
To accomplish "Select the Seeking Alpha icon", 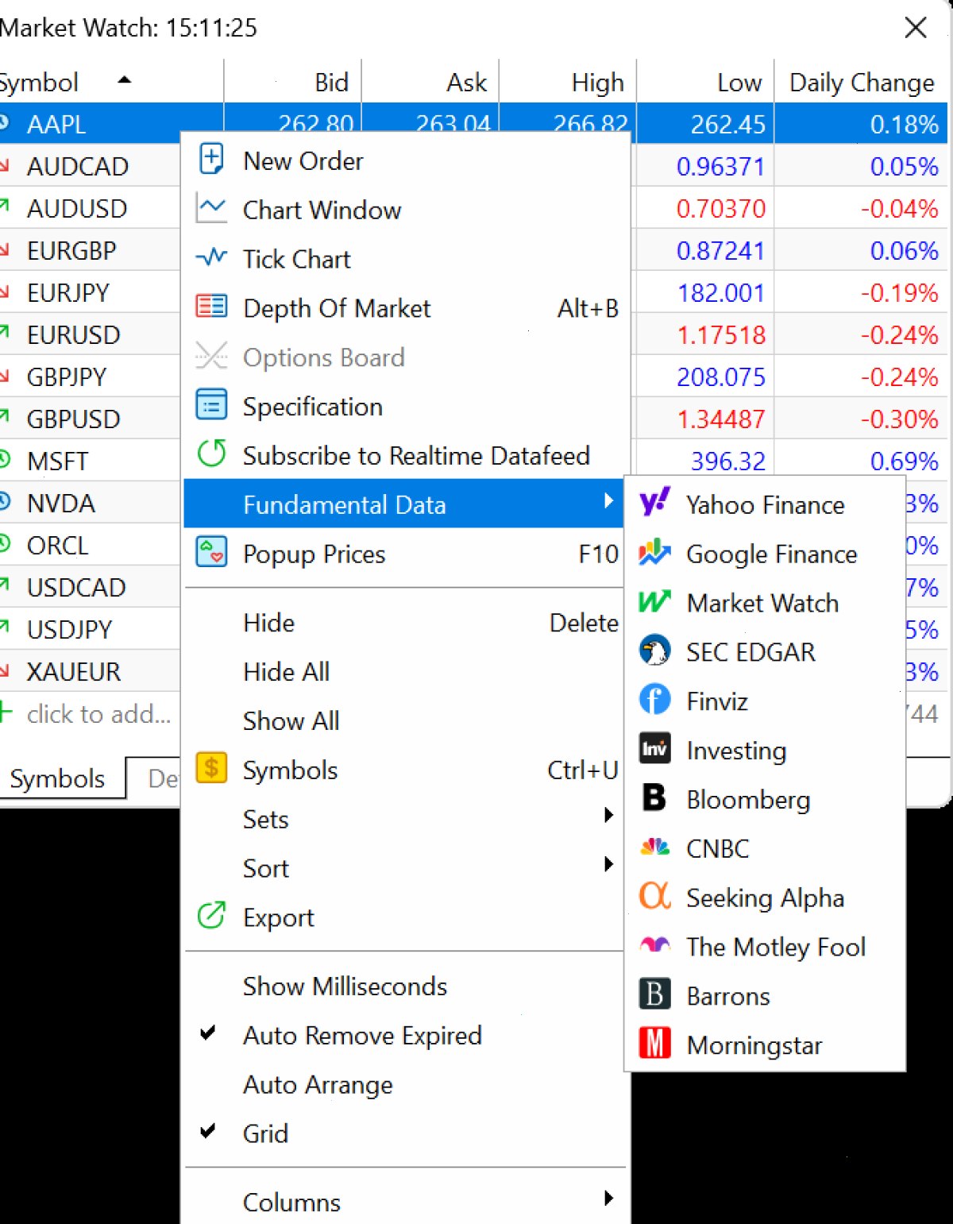I will [x=655, y=897].
